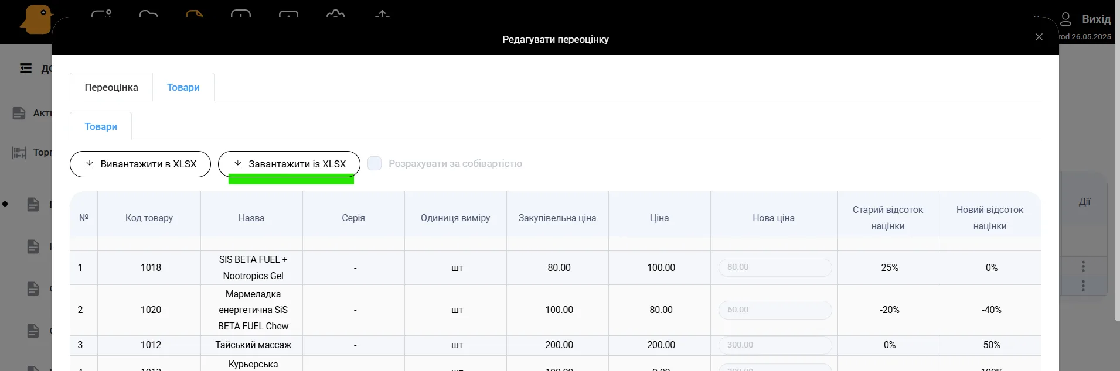Click the Нова ціна field for item 1018
Viewport: 1120px width, 371px height.
coord(775,267)
